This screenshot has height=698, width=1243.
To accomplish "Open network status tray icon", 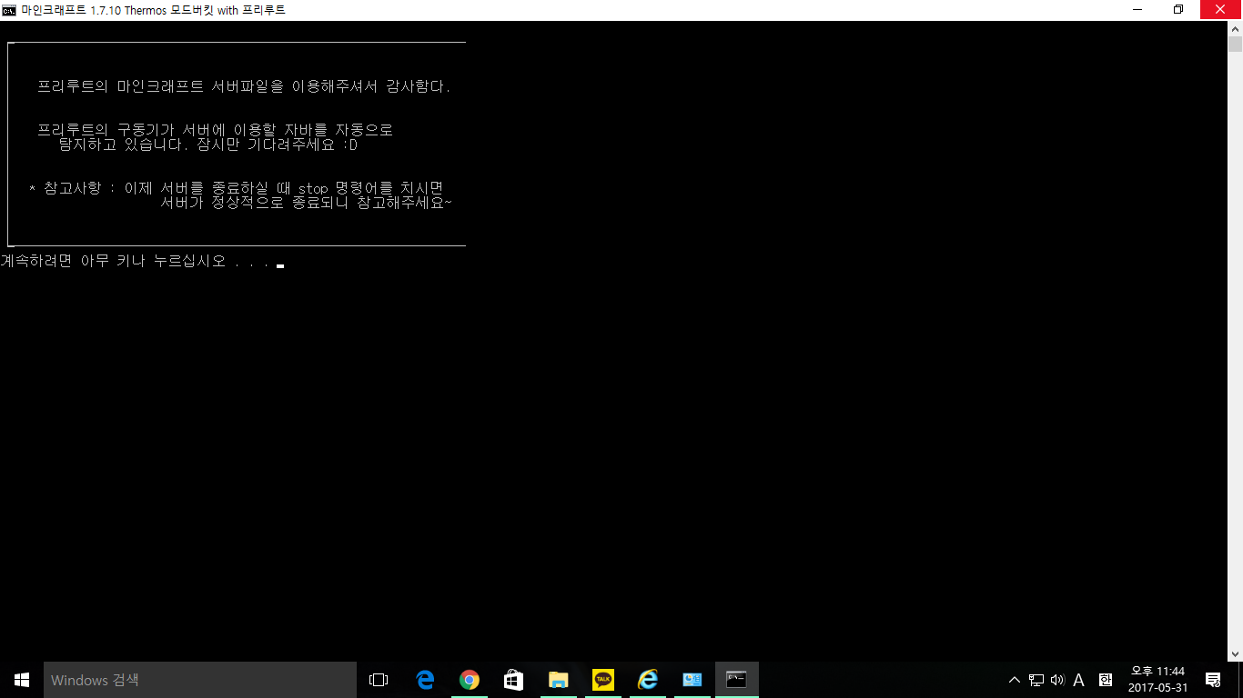I will pos(1036,680).
